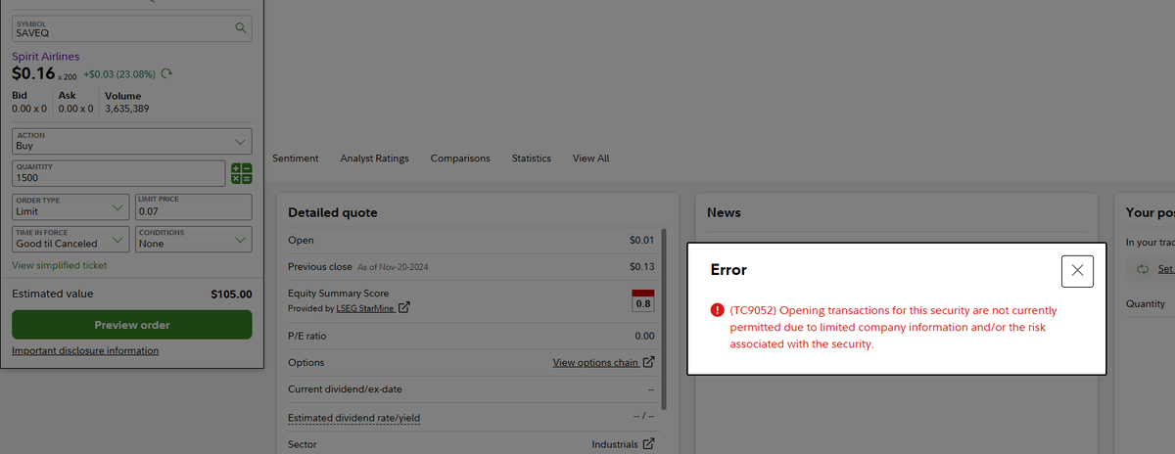
Task: Follow the Spirit Airlines company link
Action: coord(46,57)
